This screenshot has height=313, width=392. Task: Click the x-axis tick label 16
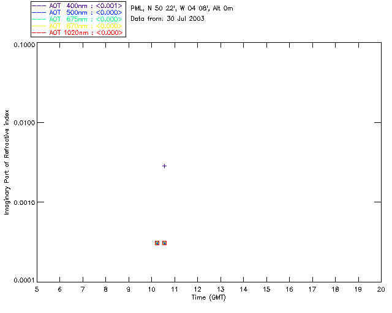pos(289,289)
